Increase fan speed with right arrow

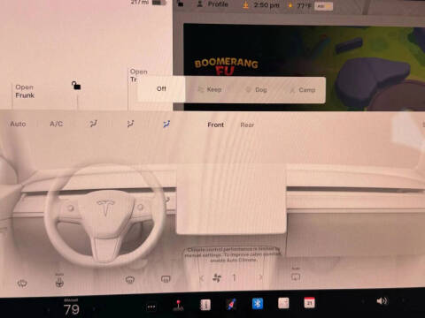260,277
